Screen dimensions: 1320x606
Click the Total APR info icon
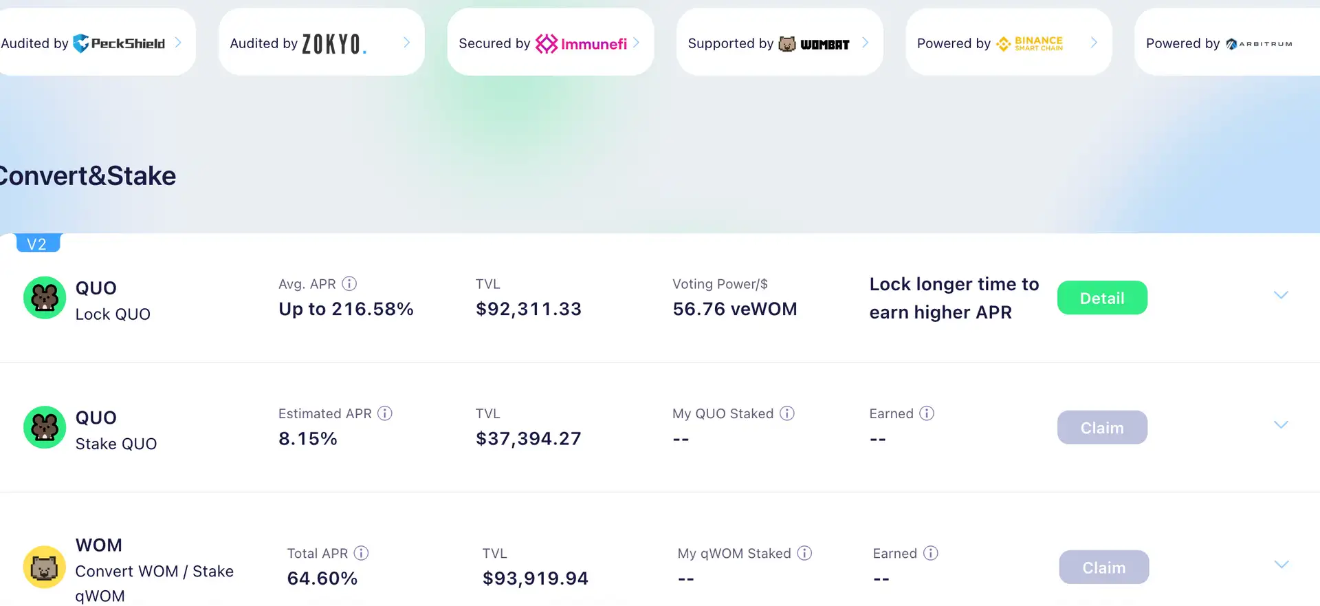point(361,553)
